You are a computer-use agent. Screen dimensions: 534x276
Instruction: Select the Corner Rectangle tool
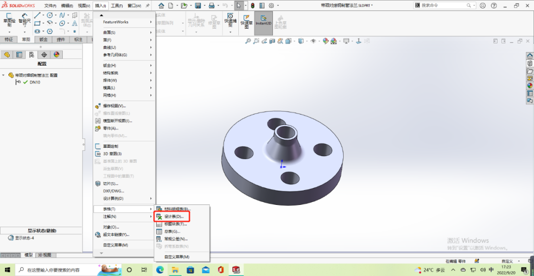[x=37, y=23]
